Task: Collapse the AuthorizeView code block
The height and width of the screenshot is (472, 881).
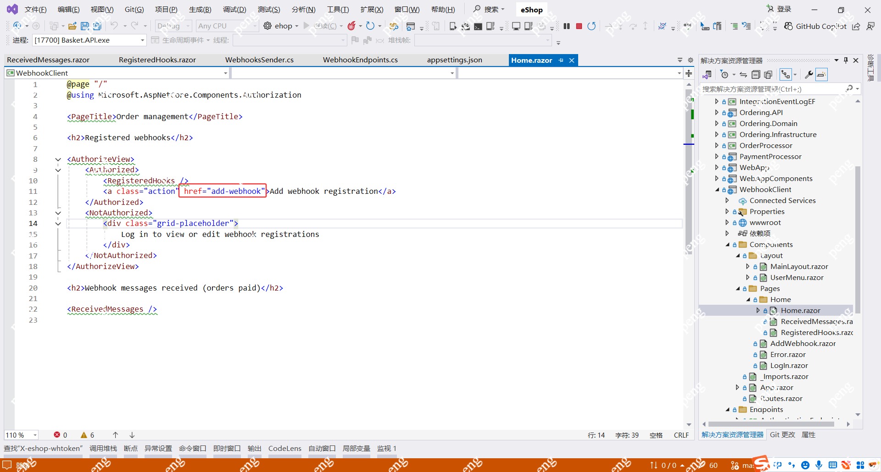Action: tap(58, 159)
